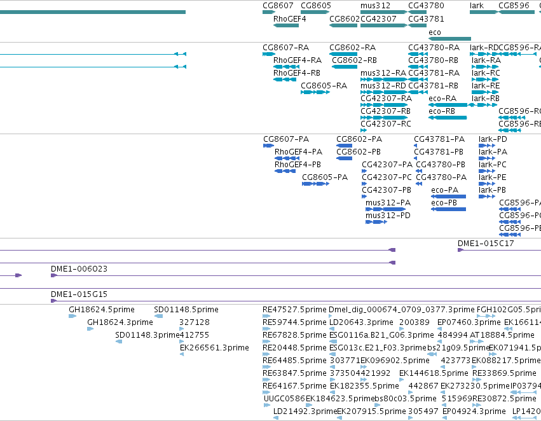Select the SD01148.3prime EST label
Viewport: 541px width, 421px height.
click(x=147, y=335)
